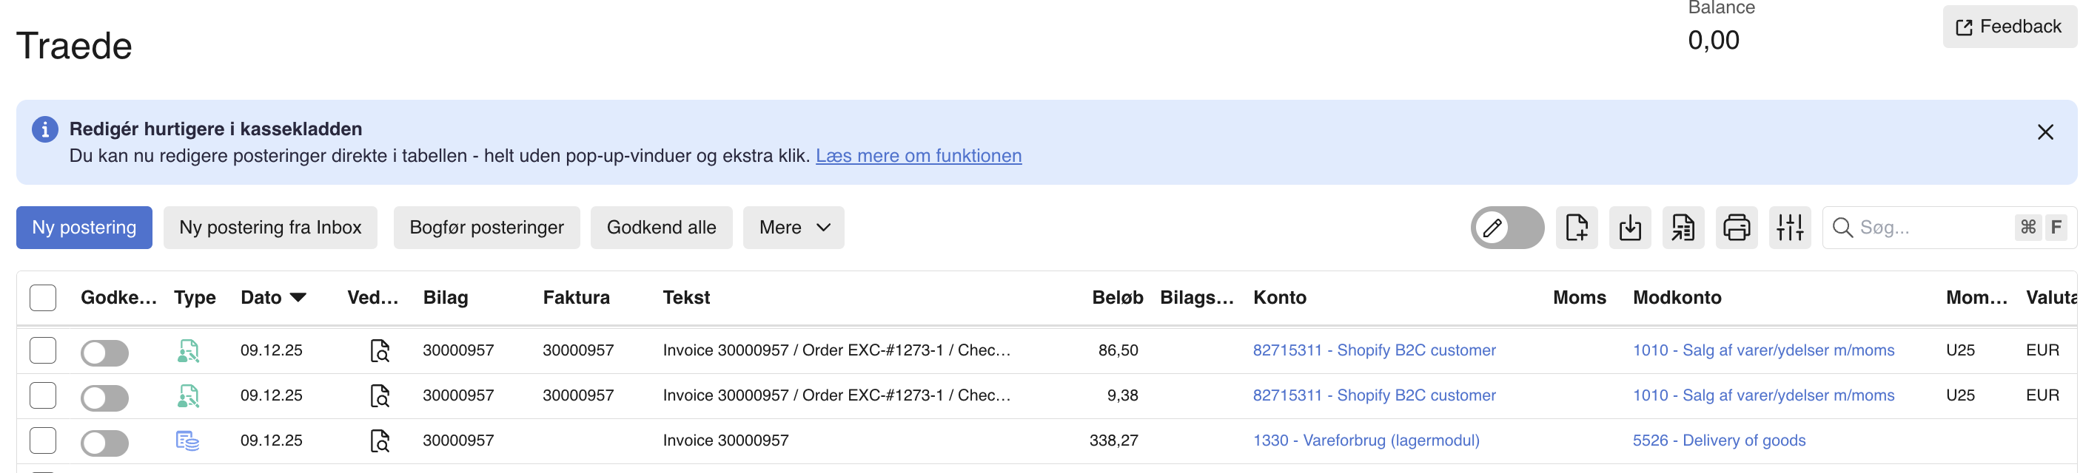Viewport: 2083px width, 473px height.
Task: Sort by the Dato column arrow
Action: 298,298
